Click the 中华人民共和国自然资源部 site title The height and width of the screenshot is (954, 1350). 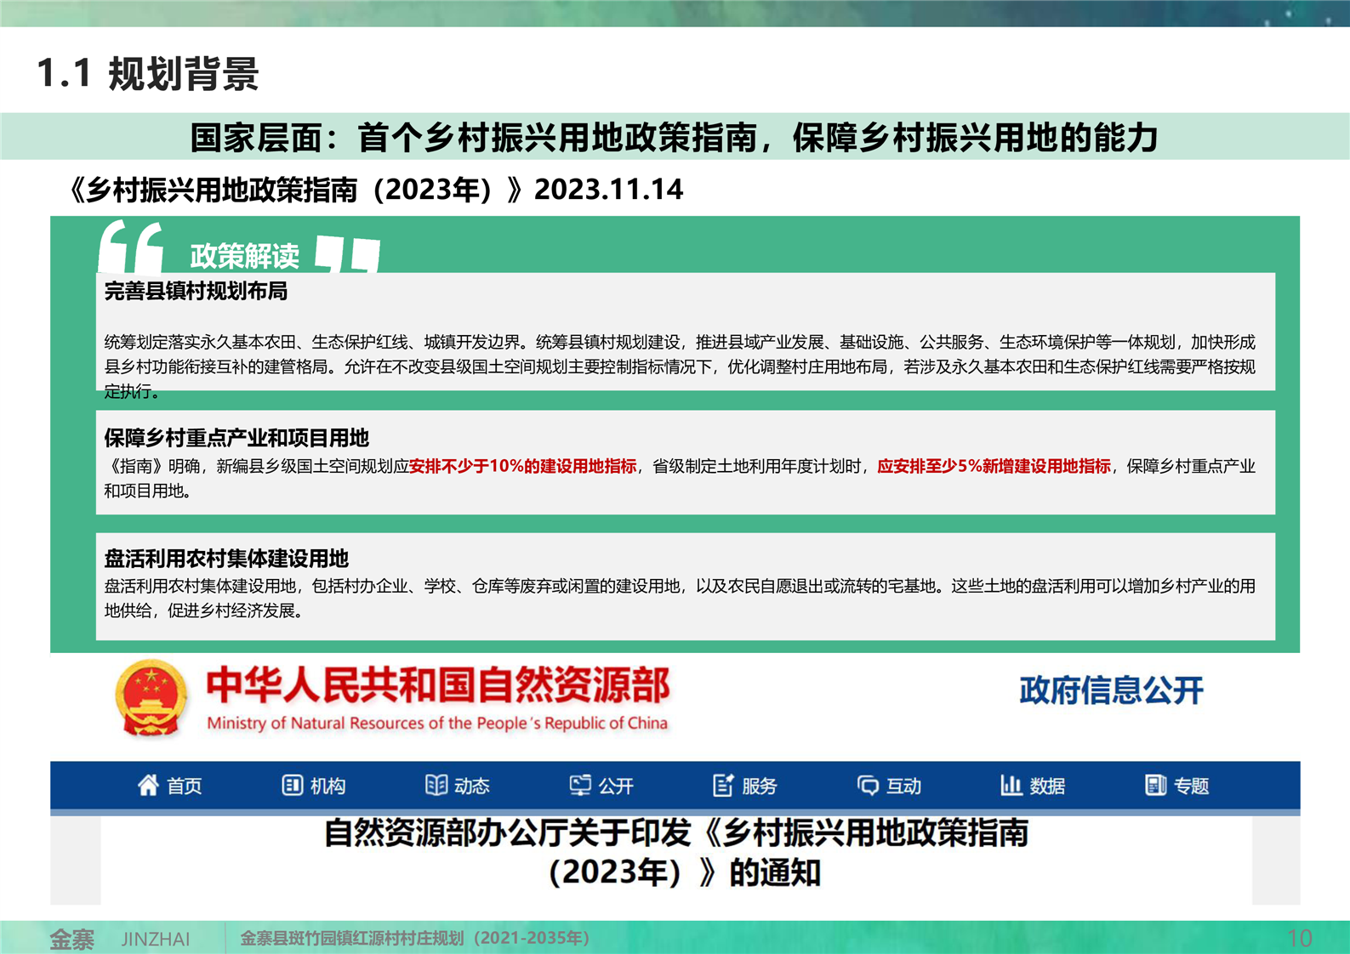[x=438, y=686]
